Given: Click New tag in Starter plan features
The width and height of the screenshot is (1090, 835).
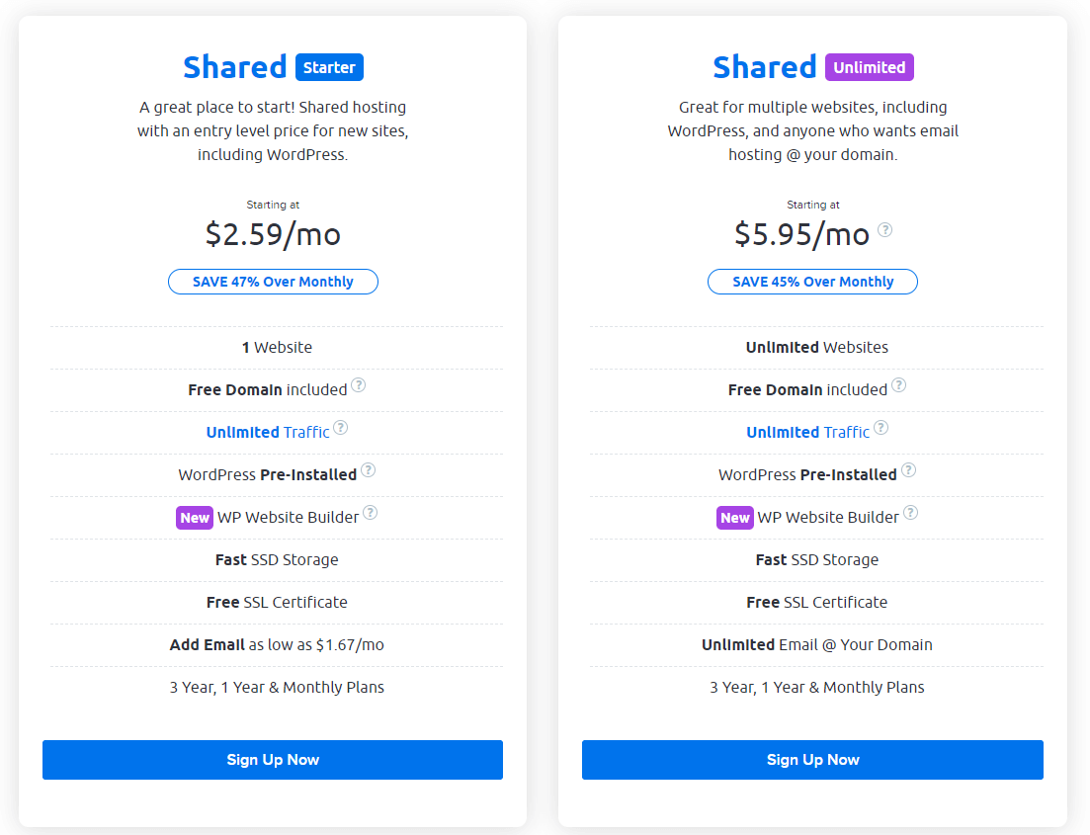Looking at the screenshot, I should tap(195, 518).
